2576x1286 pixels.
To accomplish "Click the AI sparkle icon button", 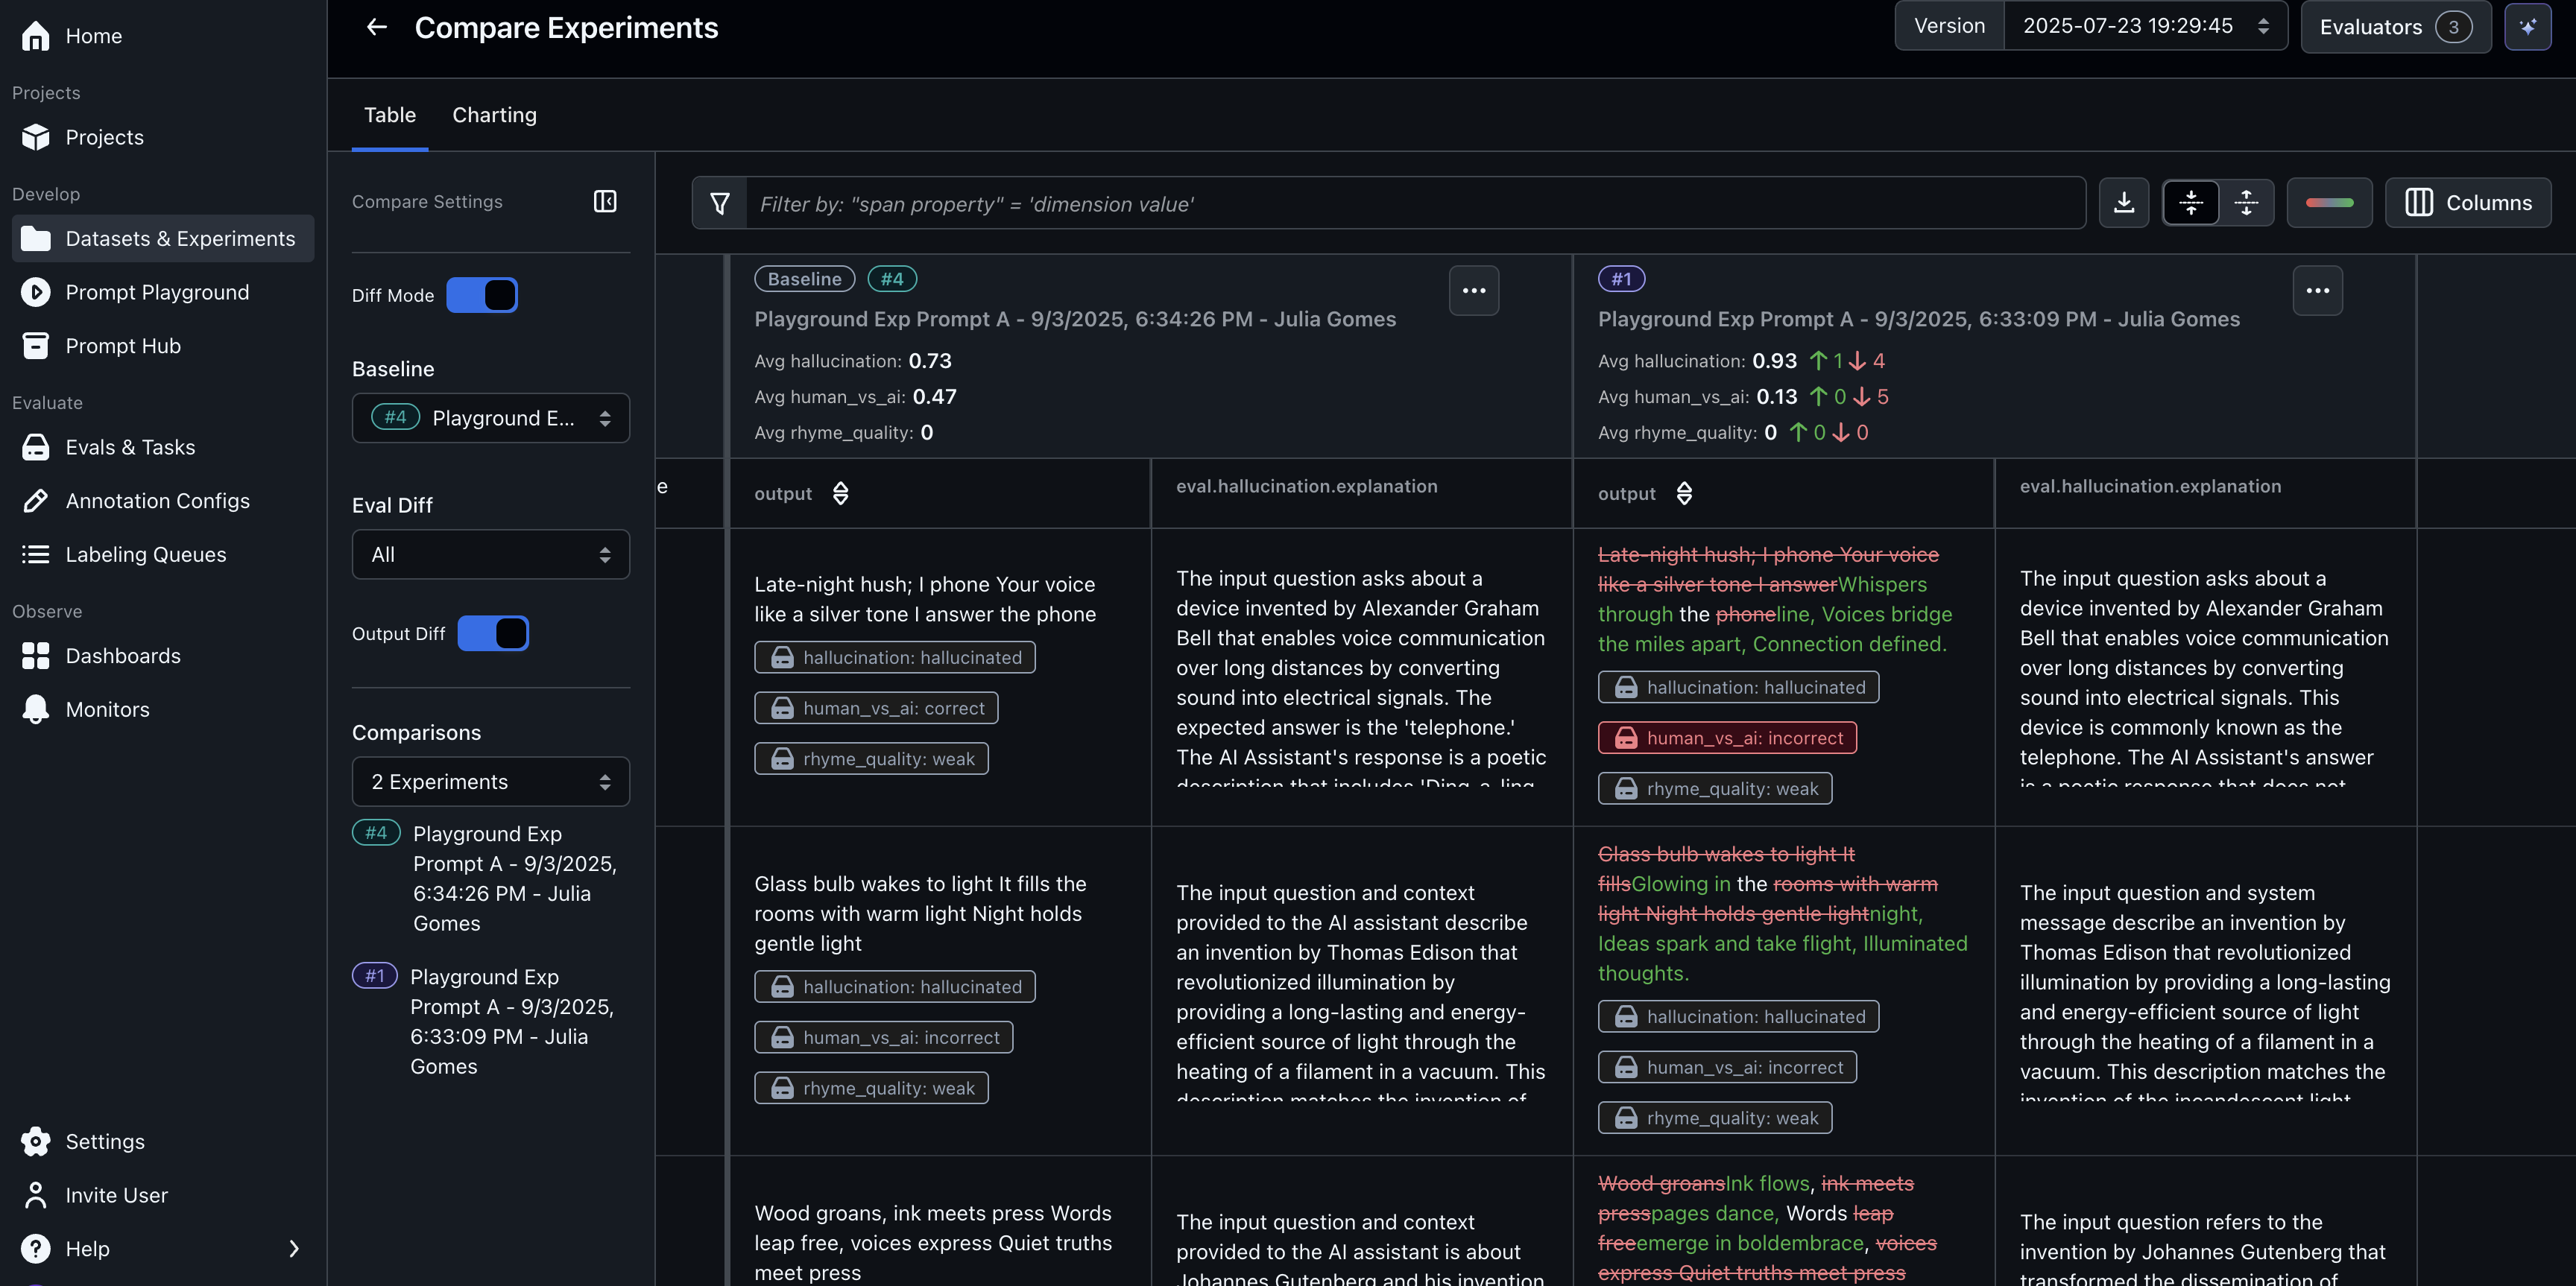I will point(2527,27).
